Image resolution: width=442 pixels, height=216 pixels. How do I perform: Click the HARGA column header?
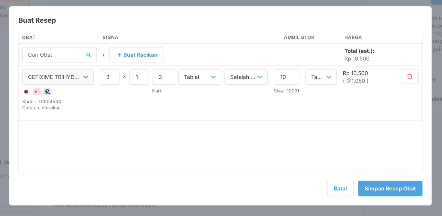click(353, 37)
